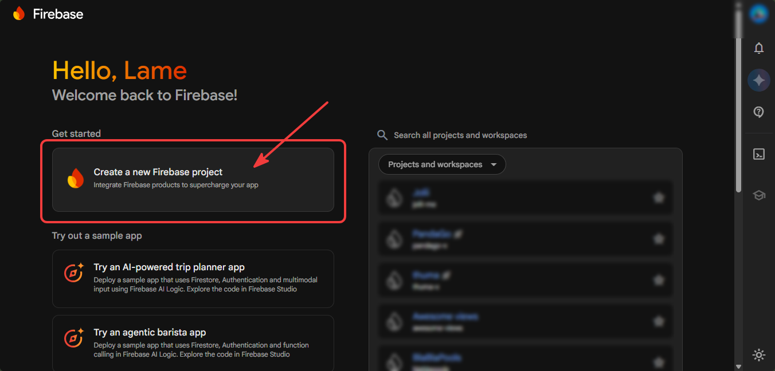Click the vertical scrollbar down arrow
The image size is (775, 371).
point(738,366)
